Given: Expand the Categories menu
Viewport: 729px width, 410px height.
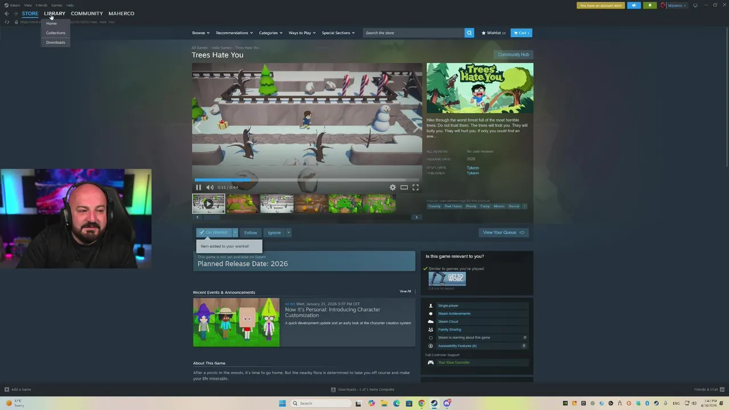Looking at the screenshot, I should pyautogui.click(x=271, y=33).
